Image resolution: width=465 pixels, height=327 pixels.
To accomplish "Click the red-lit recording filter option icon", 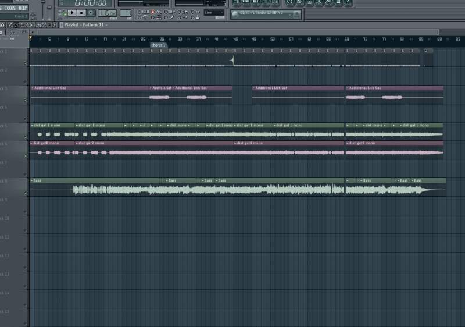I will click(153, 12).
